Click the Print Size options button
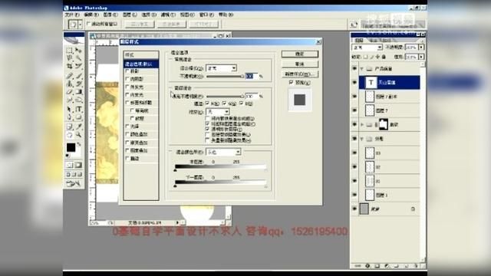 click(204, 24)
